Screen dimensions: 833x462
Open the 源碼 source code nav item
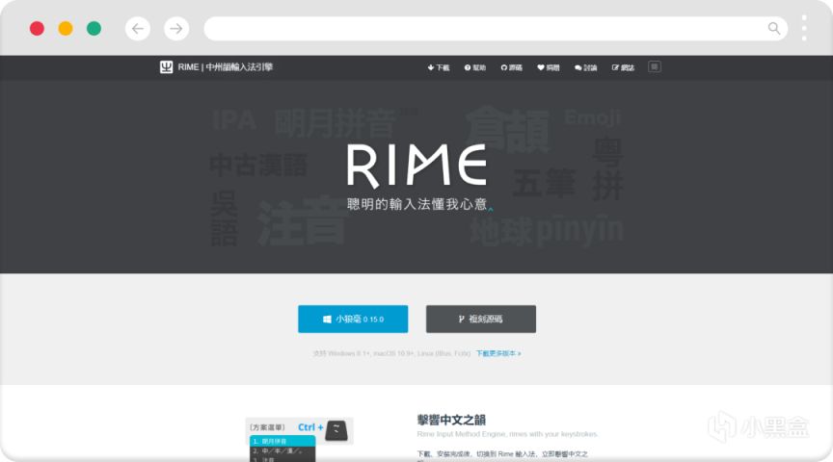(x=511, y=67)
